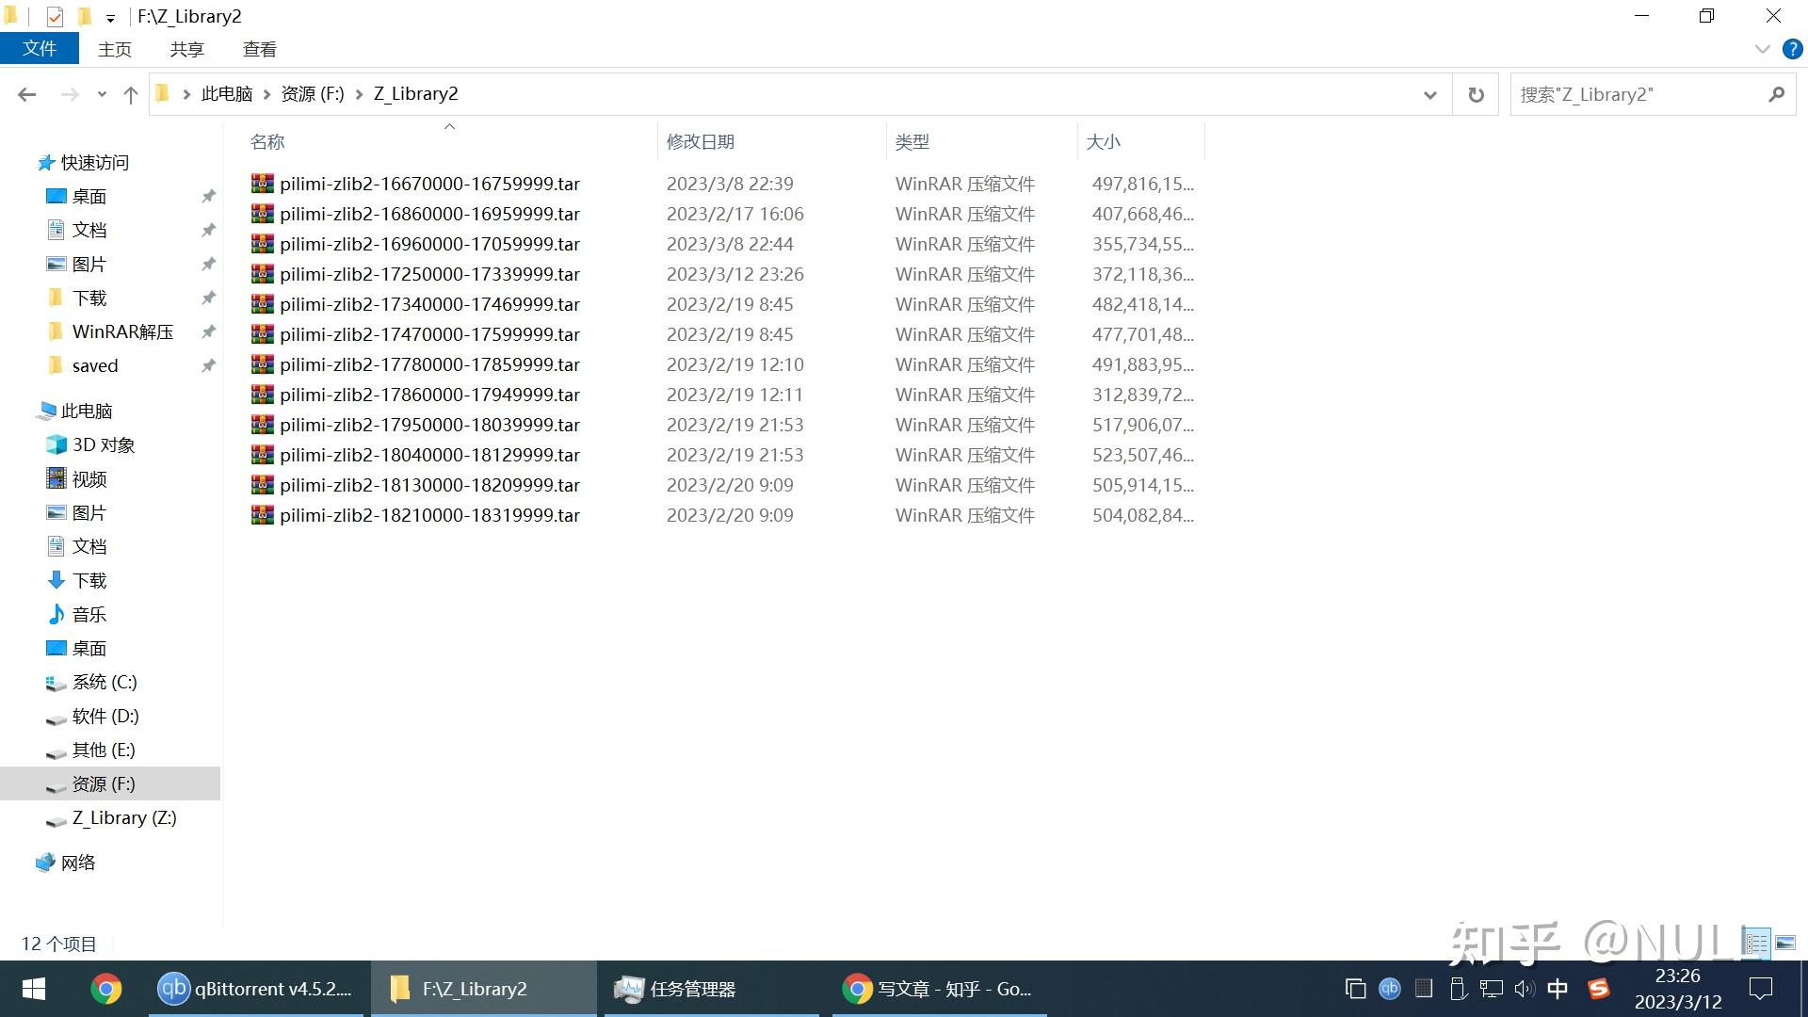Screen dimensions: 1808x1017
Task: Open the 共享 ribbon tab
Action: pyautogui.click(x=186, y=49)
